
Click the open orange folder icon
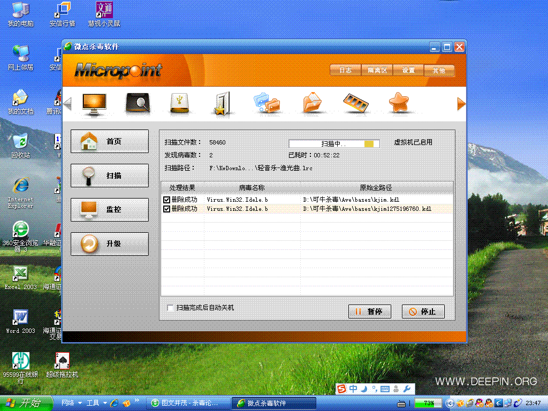[x=312, y=103]
